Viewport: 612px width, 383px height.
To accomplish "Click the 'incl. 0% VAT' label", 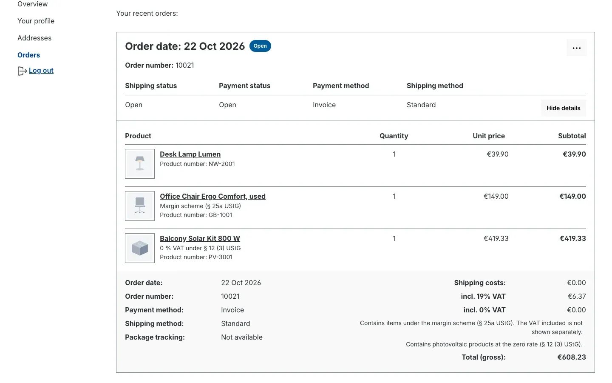I will pyautogui.click(x=484, y=310).
